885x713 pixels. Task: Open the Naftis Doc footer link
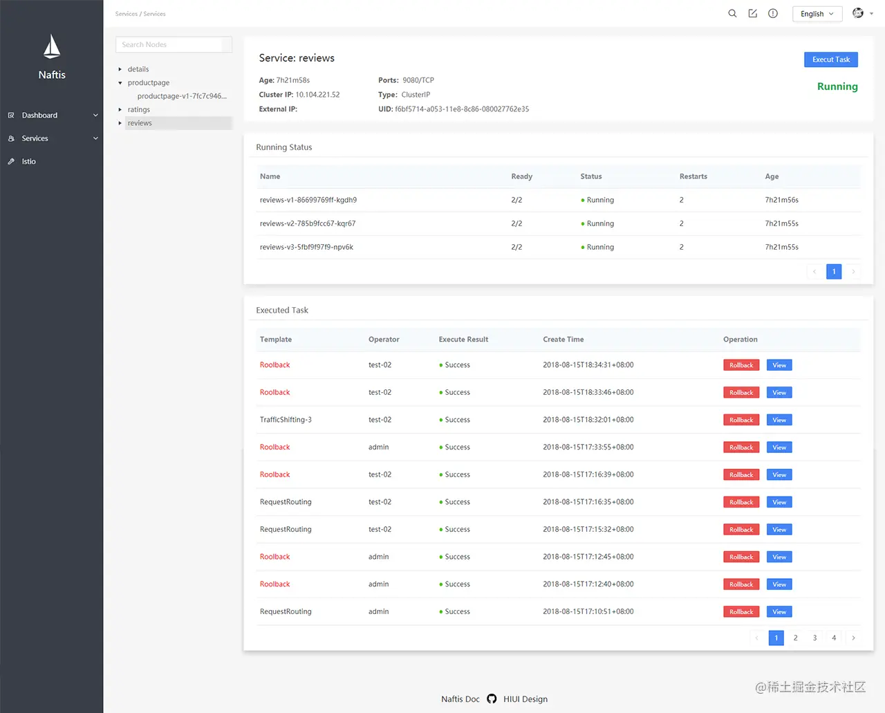click(x=460, y=699)
